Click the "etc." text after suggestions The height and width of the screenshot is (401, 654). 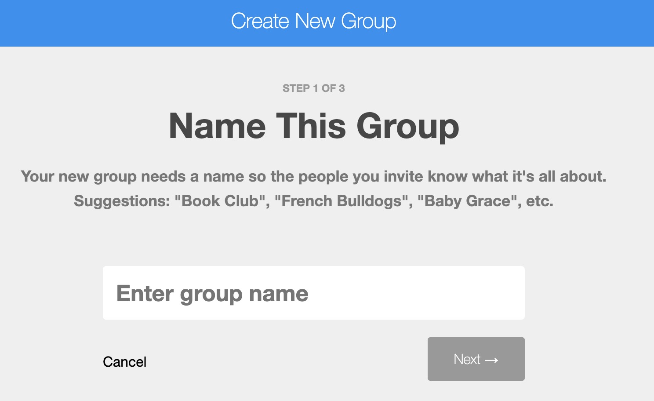pos(540,201)
